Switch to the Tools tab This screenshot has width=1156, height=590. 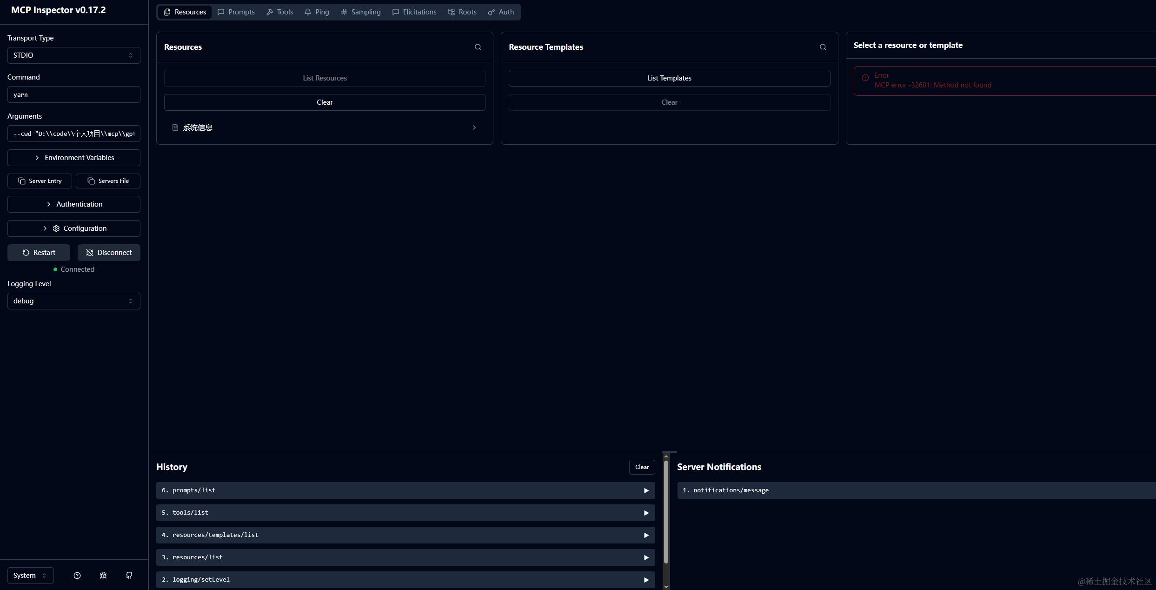coord(279,12)
